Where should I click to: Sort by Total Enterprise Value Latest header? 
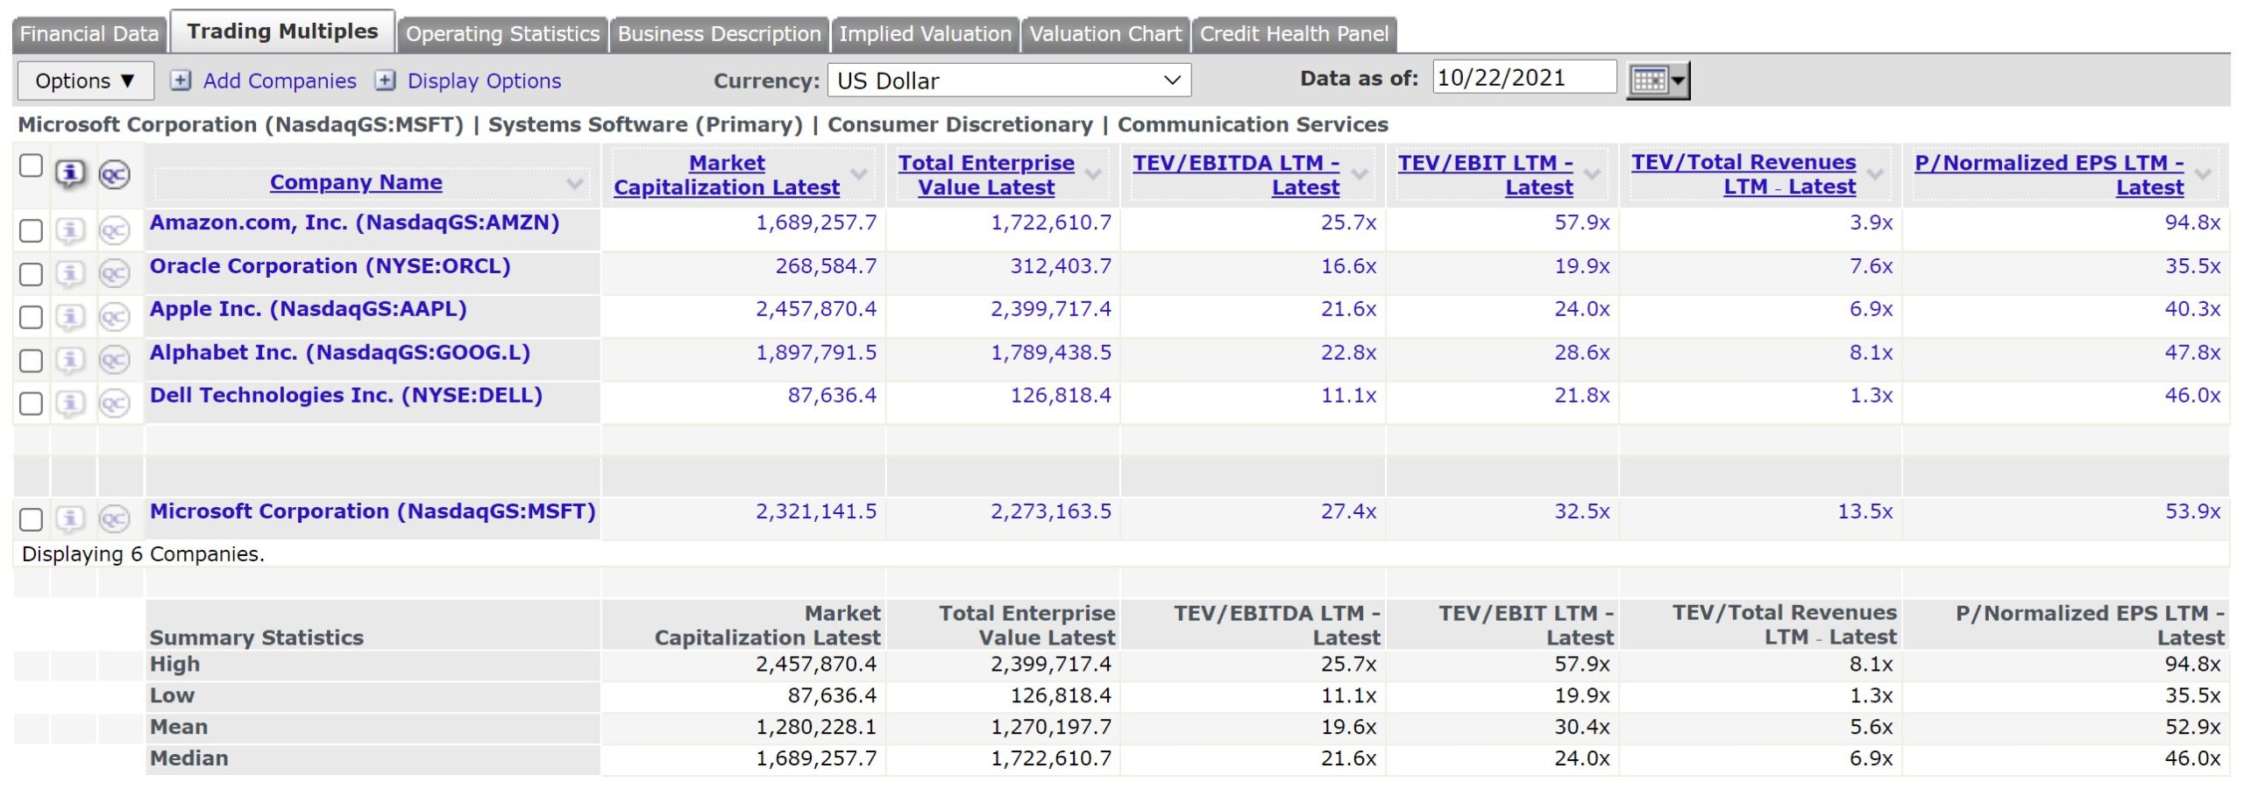(986, 175)
